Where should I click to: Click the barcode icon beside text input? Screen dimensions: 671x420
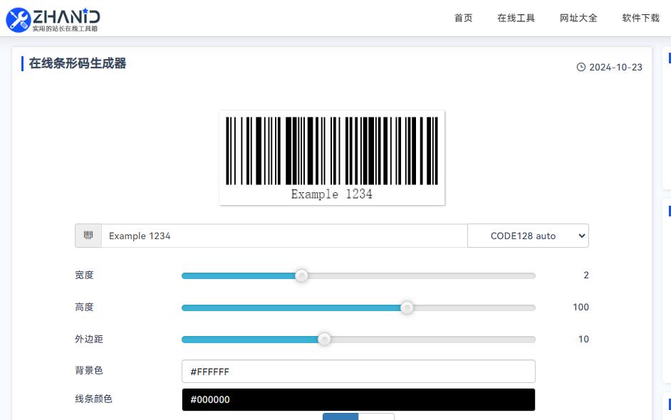[x=88, y=236]
